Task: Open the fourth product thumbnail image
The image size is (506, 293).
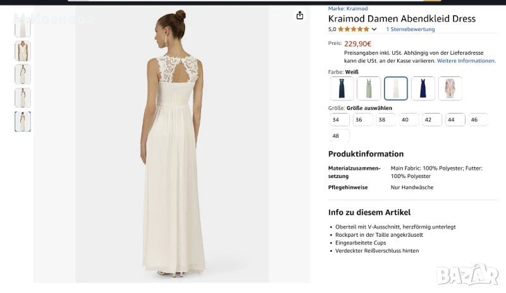Action: click(23, 98)
